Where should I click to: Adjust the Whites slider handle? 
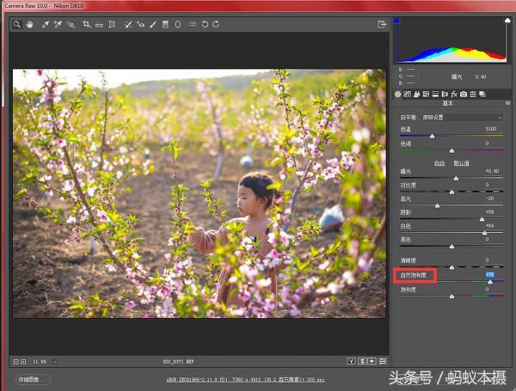(484, 233)
